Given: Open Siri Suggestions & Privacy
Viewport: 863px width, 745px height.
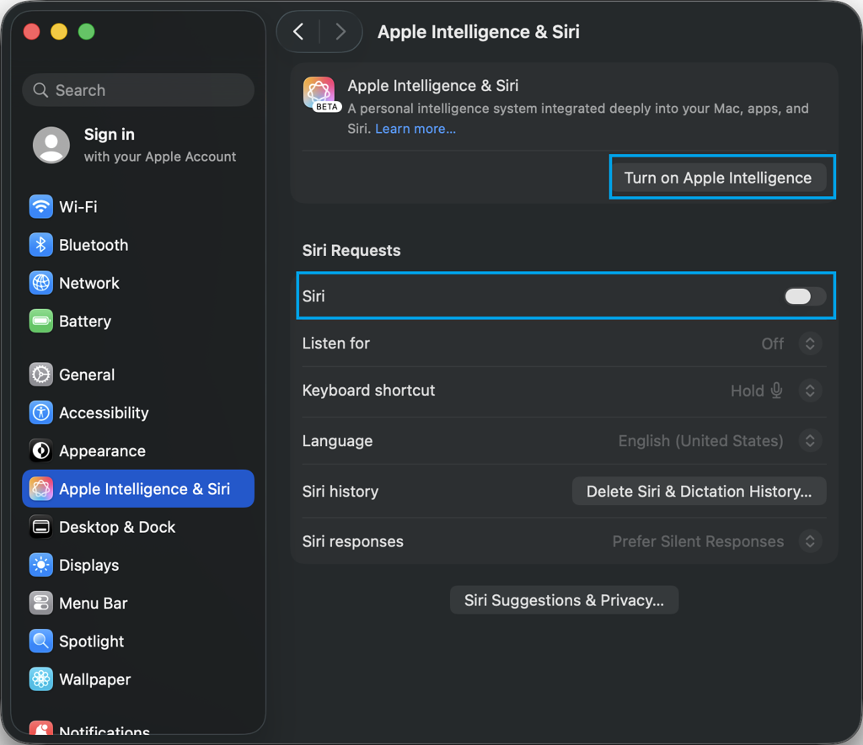Looking at the screenshot, I should pos(564,600).
